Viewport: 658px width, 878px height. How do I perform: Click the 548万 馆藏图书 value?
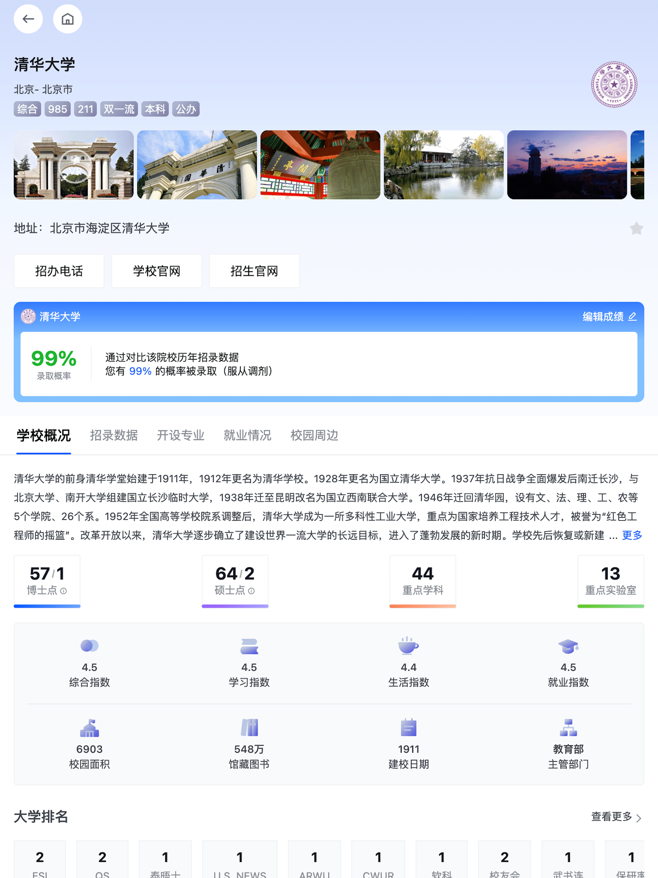click(249, 749)
